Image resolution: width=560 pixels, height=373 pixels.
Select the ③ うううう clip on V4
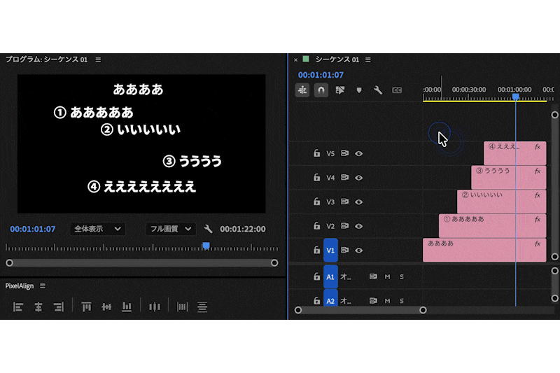(x=509, y=177)
